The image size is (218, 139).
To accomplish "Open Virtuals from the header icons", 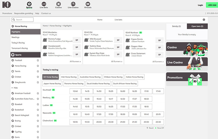I will 88,4.
